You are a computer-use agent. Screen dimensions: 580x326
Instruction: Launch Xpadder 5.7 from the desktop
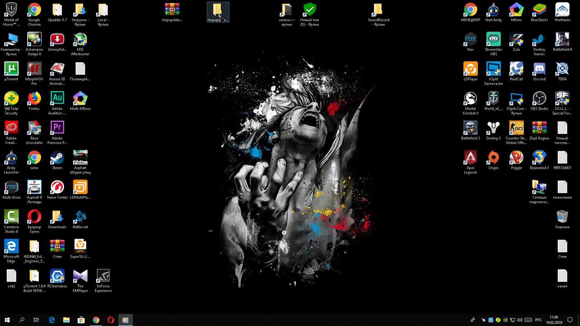57,12
